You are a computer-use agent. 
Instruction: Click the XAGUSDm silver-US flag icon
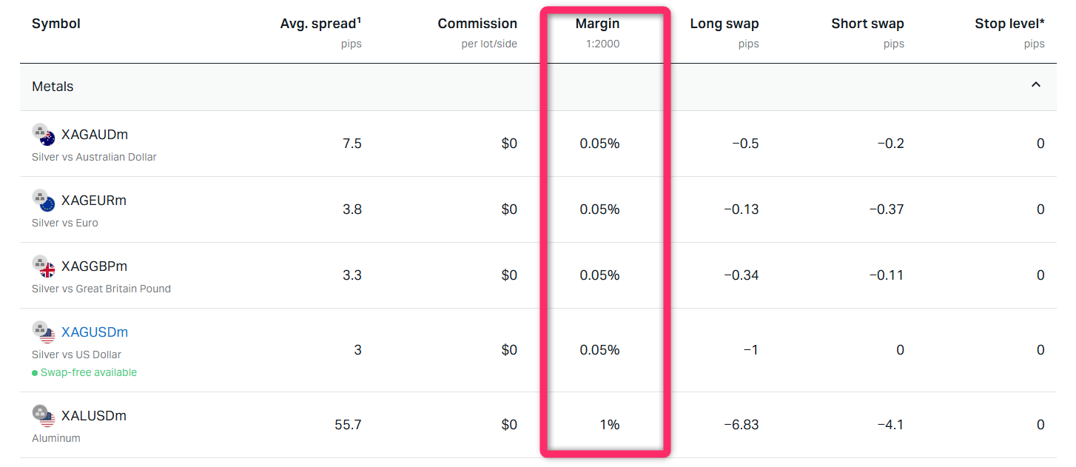coord(44,332)
